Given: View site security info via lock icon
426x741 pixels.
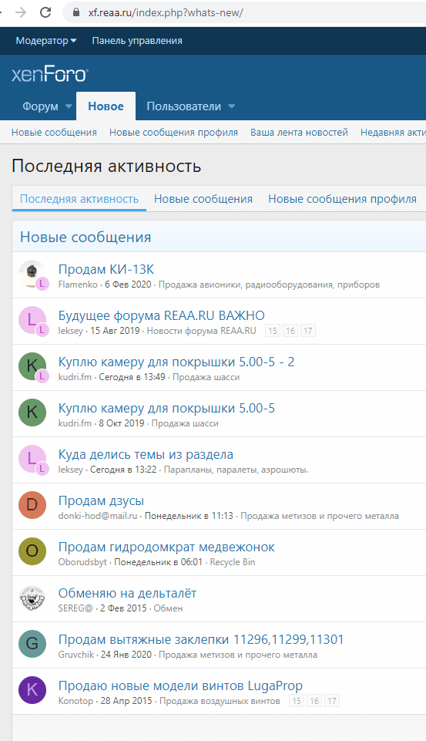Looking at the screenshot, I should [76, 12].
